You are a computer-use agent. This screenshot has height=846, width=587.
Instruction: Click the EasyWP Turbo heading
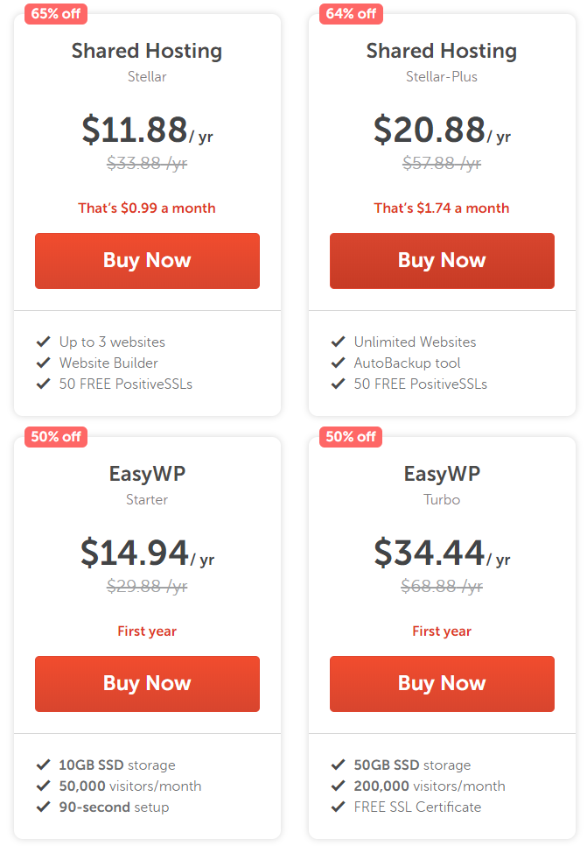[x=442, y=474]
